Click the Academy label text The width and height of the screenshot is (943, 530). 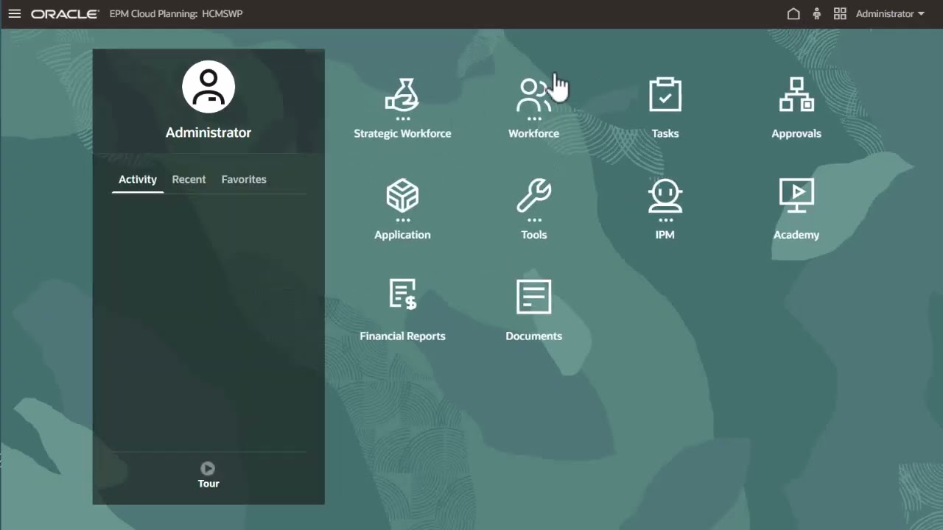(796, 235)
